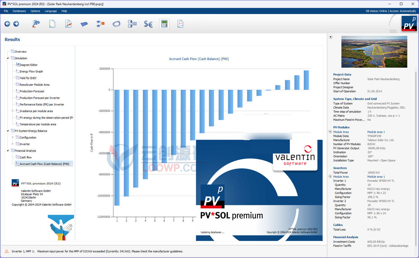The width and height of the screenshot is (419, 258).
Task: Select Production Forecast per Inverter
Action: (x=40, y=98)
